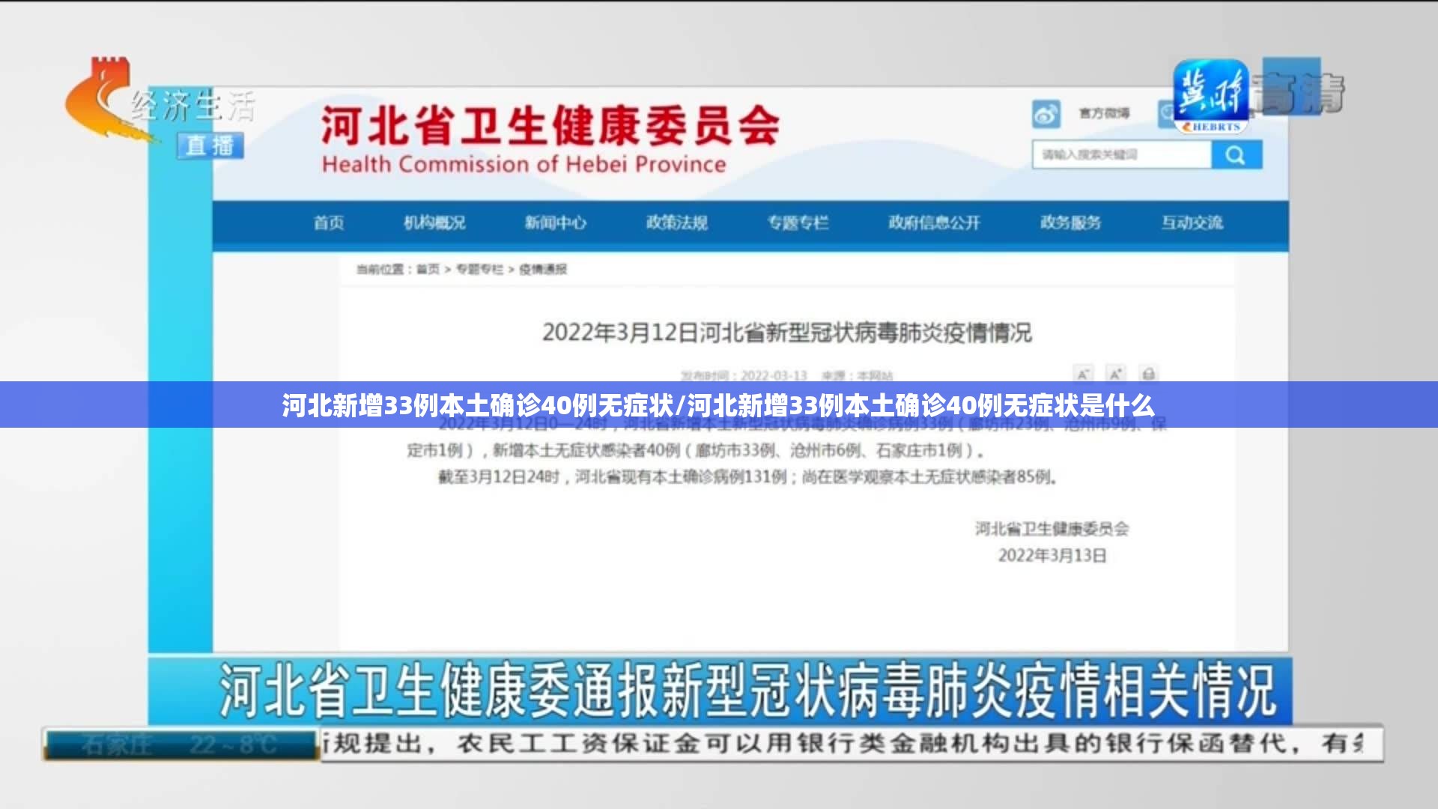1438x809 pixels.
Task: Click the lower caption 河北省卫生健康委通报新型冠状病毒肺炎疫情相关情况
Action: pos(747,690)
